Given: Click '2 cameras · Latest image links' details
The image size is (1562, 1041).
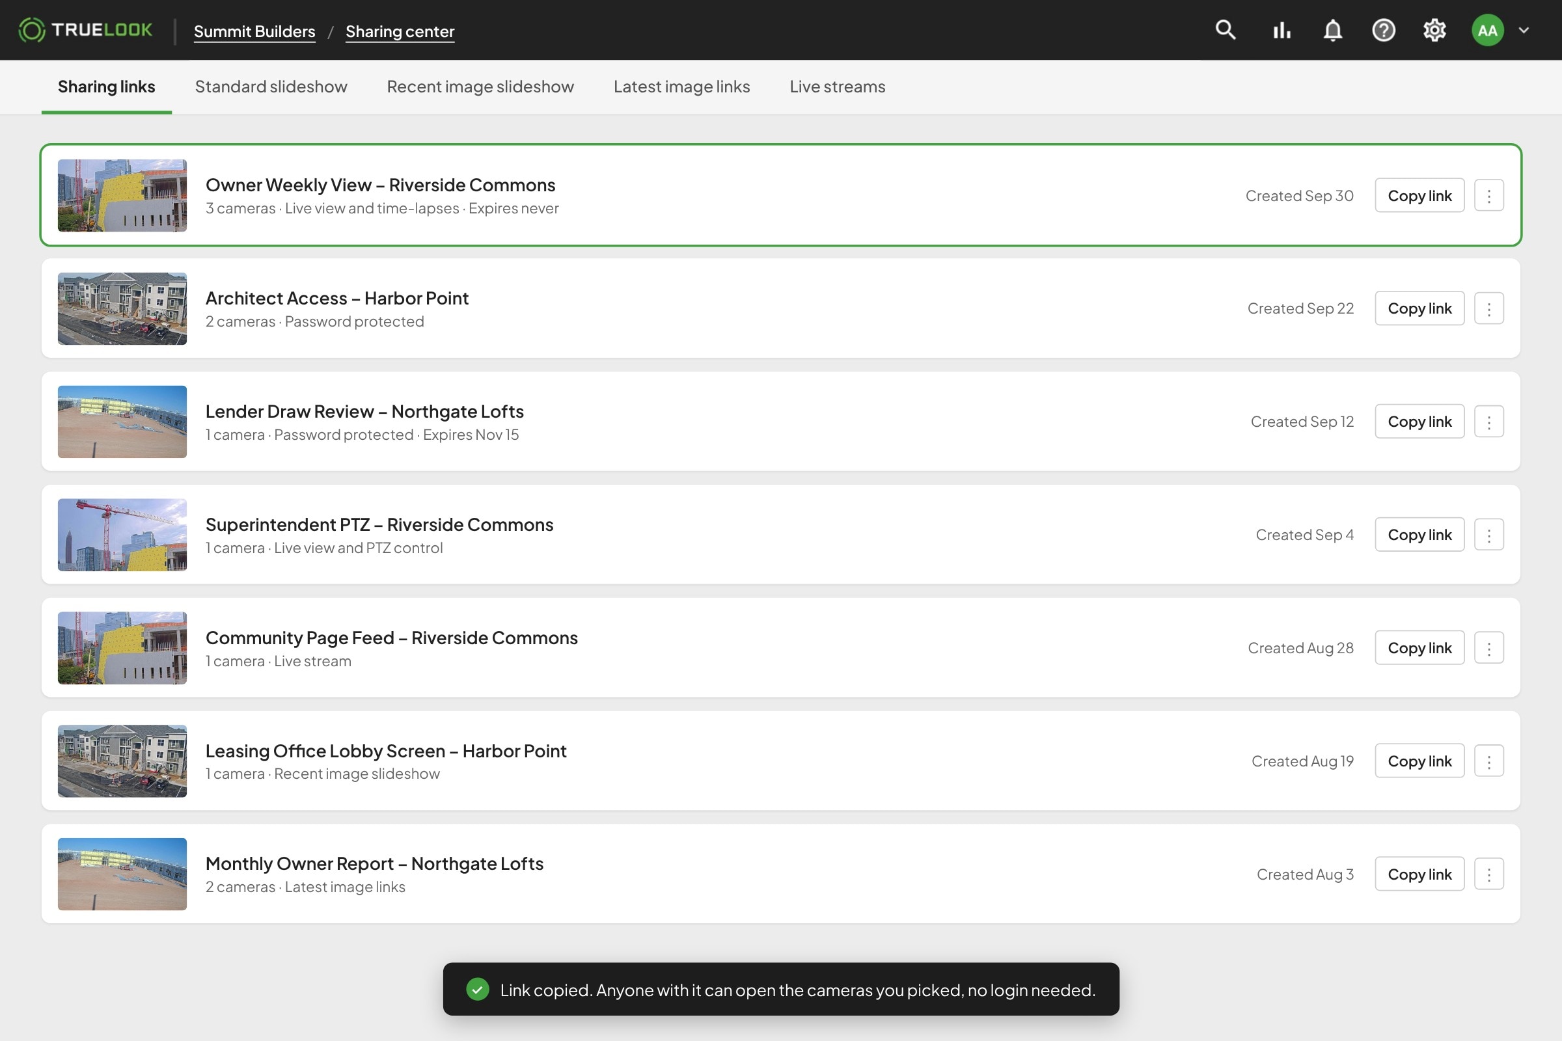Looking at the screenshot, I should [305, 887].
